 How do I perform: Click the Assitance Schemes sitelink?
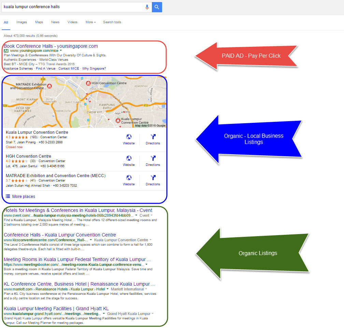[x=18, y=69]
